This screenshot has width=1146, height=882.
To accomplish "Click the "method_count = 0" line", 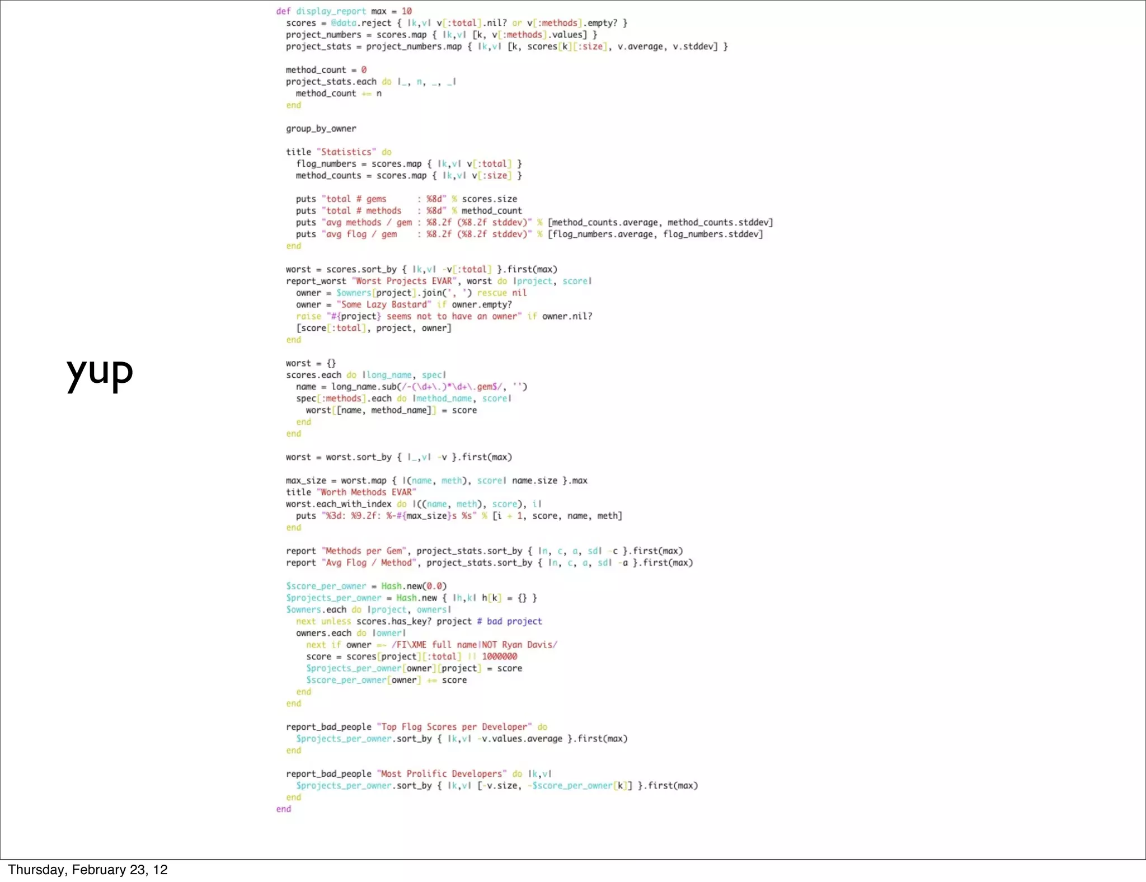I will [x=326, y=70].
